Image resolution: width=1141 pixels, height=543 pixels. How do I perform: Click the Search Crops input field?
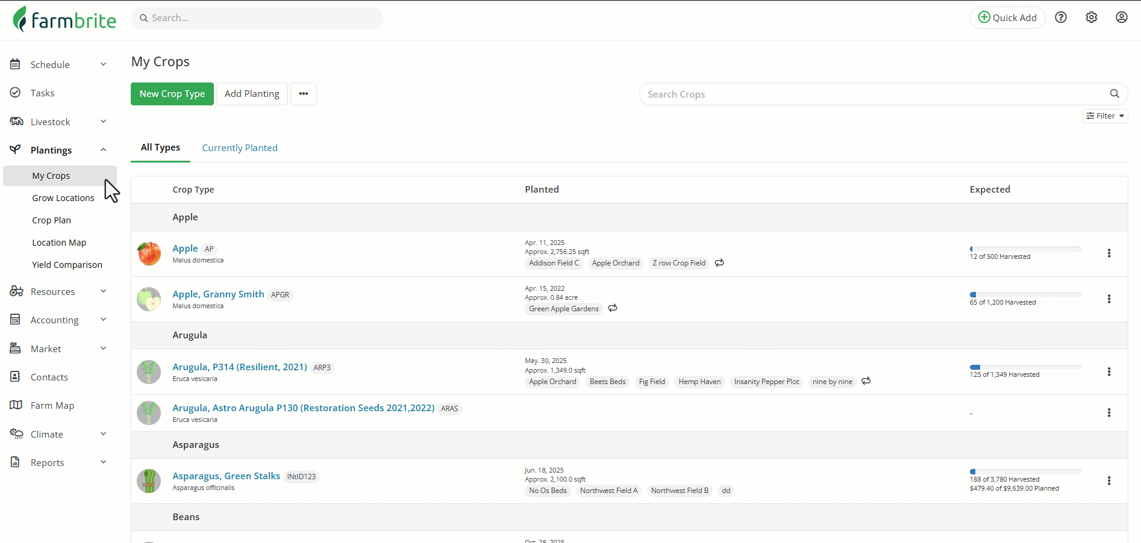tap(884, 94)
